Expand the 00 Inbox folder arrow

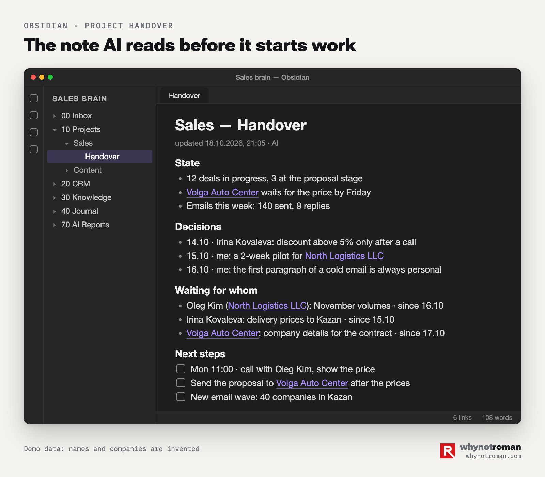(x=54, y=116)
